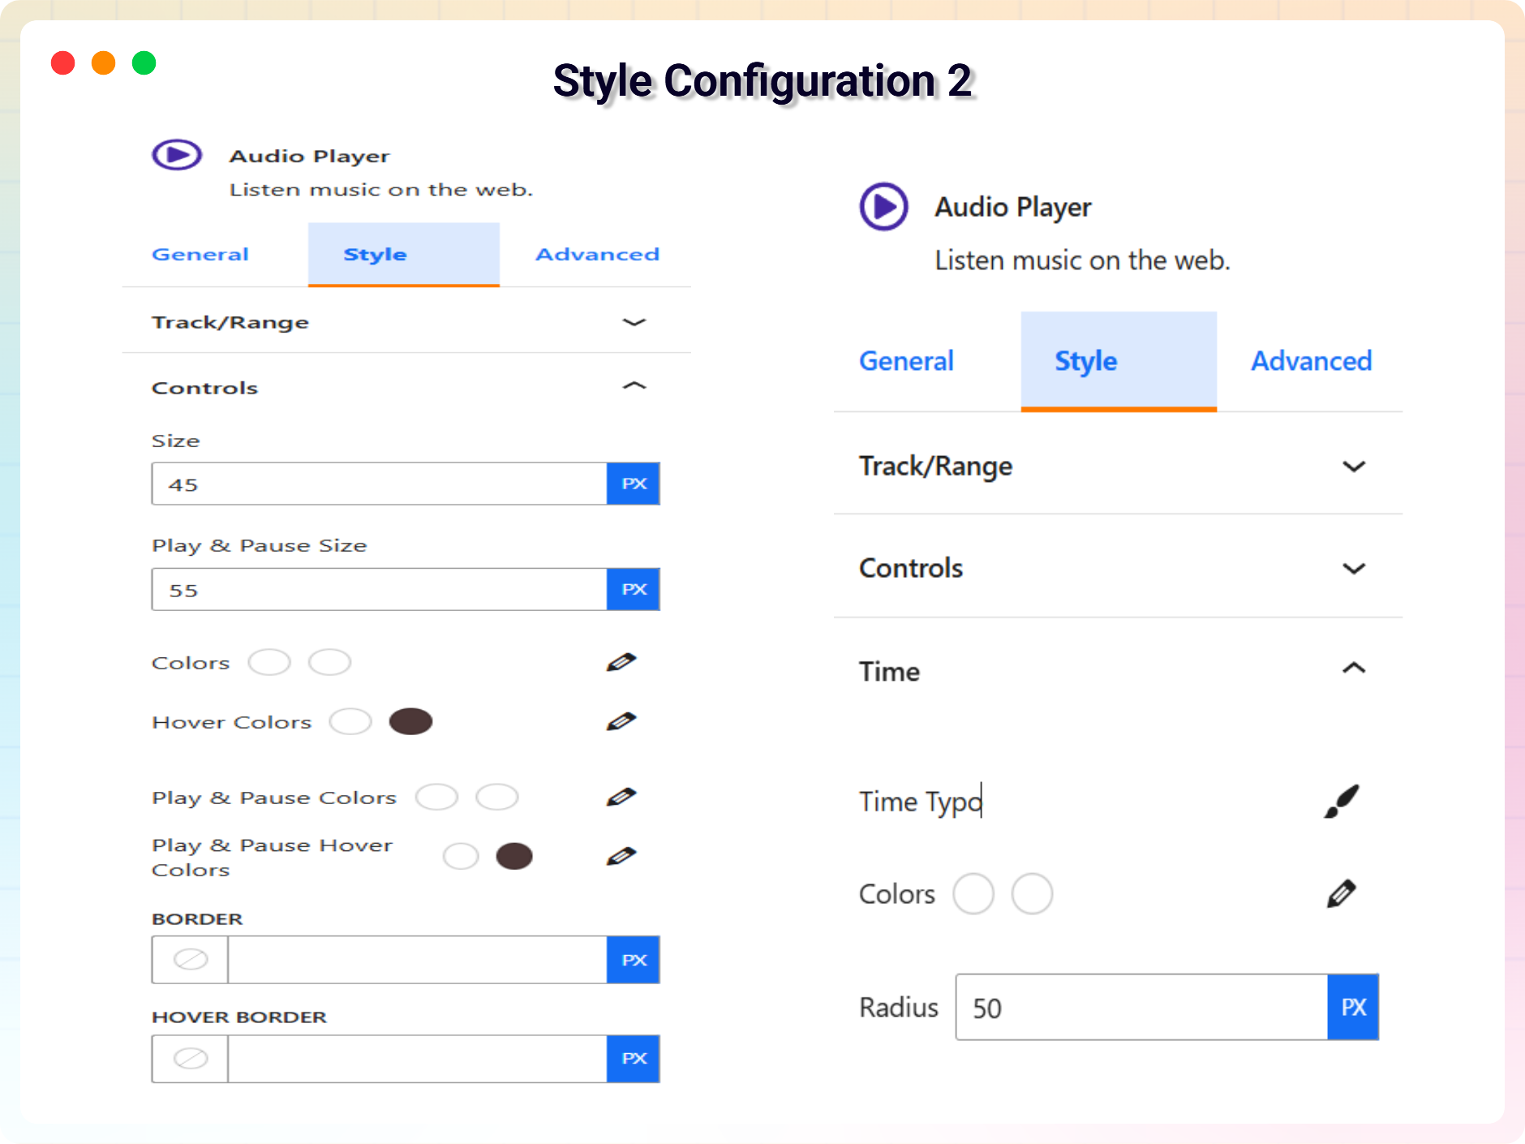Pick the dark brown Hover Colors swatch
This screenshot has height=1144, width=1525.
click(410, 721)
